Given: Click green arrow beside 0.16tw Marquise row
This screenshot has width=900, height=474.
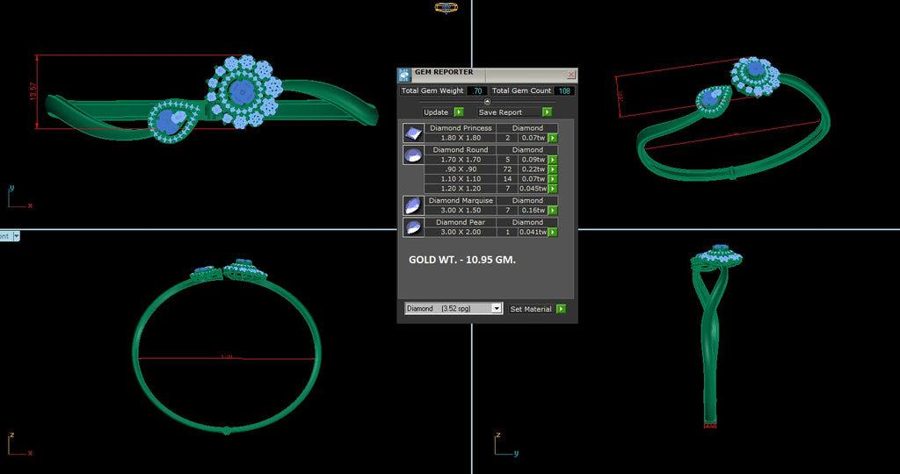Looking at the screenshot, I should tap(553, 211).
